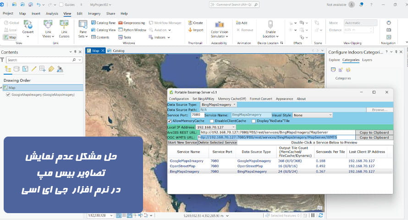Open the Contents search options dropdown

pos(80,60)
